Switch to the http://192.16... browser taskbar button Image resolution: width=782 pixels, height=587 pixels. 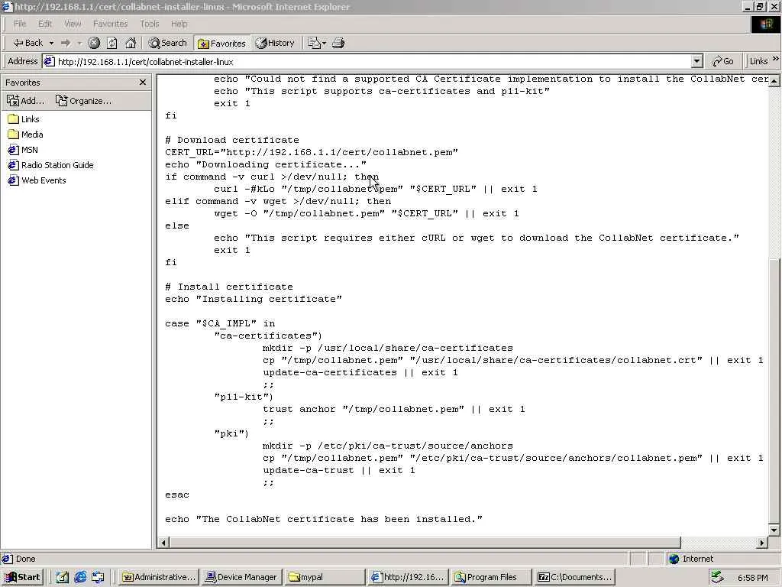click(x=408, y=577)
